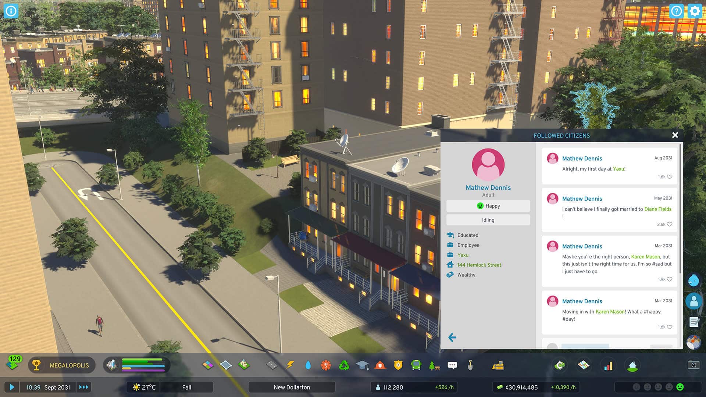This screenshot has height=397, width=706.
Task: Click the Happy status toggle for Mathew Dennis
Action: coord(488,206)
